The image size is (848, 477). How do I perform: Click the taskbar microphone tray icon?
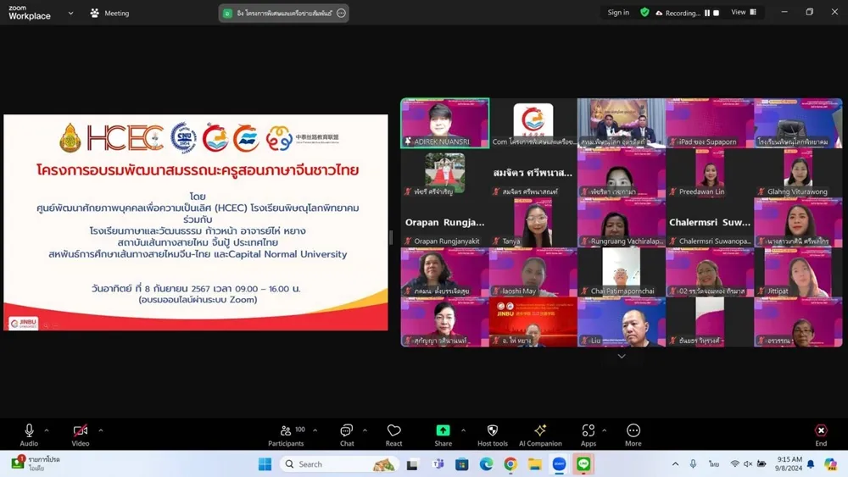pyautogui.click(x=694, y=464)
